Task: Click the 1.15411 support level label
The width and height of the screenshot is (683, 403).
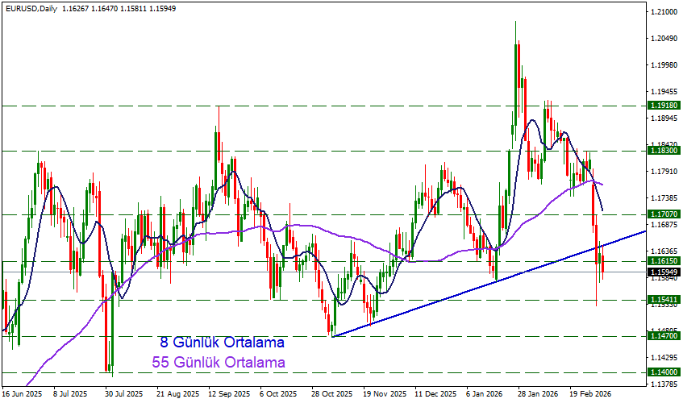Action: (x=663, y=300)
